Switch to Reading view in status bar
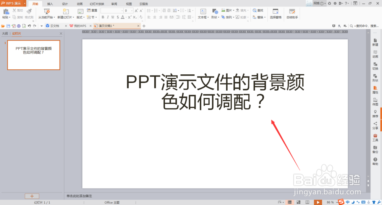The image size is (382, 205). (x=308, y=202)
